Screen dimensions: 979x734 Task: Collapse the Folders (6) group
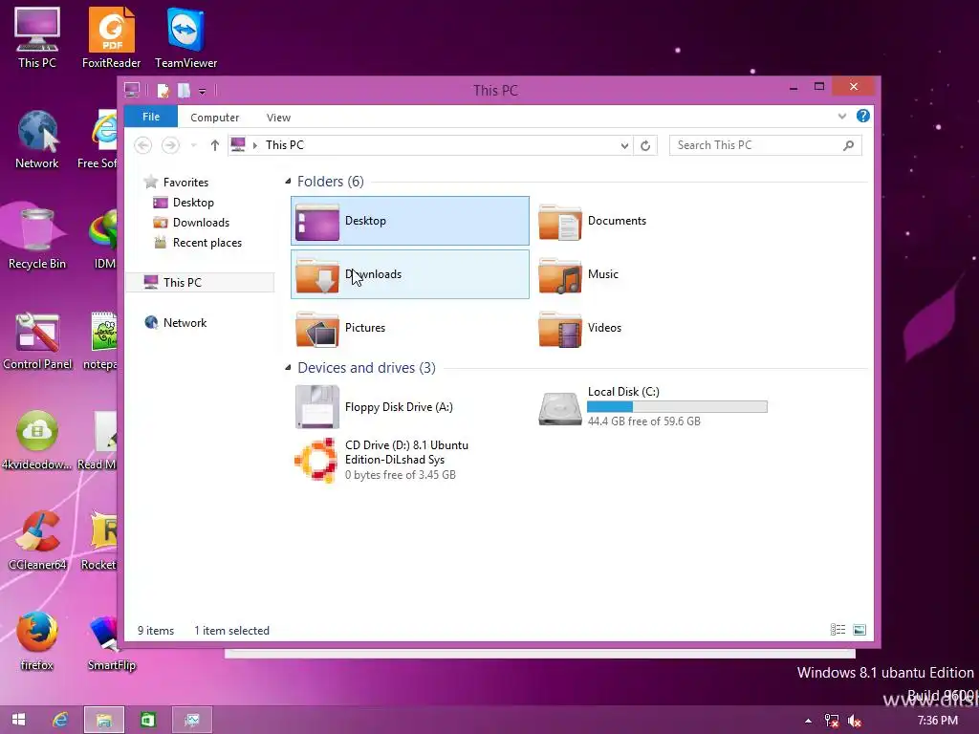coord(288,182)
